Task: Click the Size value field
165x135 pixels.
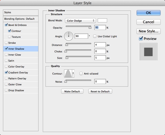Action: click(x=100, y=58)
